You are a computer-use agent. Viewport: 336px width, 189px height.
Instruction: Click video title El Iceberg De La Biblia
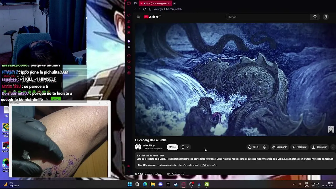(151, 140)
